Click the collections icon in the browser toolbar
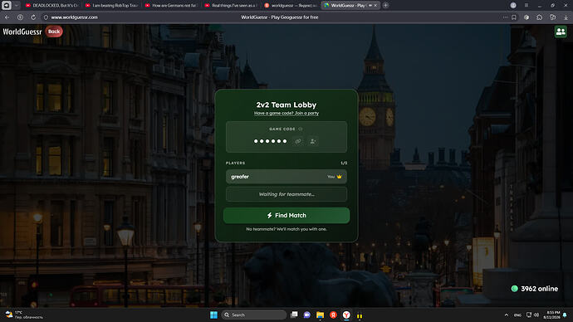The width and height of the screenshot is (573, 322). point(552,17)
